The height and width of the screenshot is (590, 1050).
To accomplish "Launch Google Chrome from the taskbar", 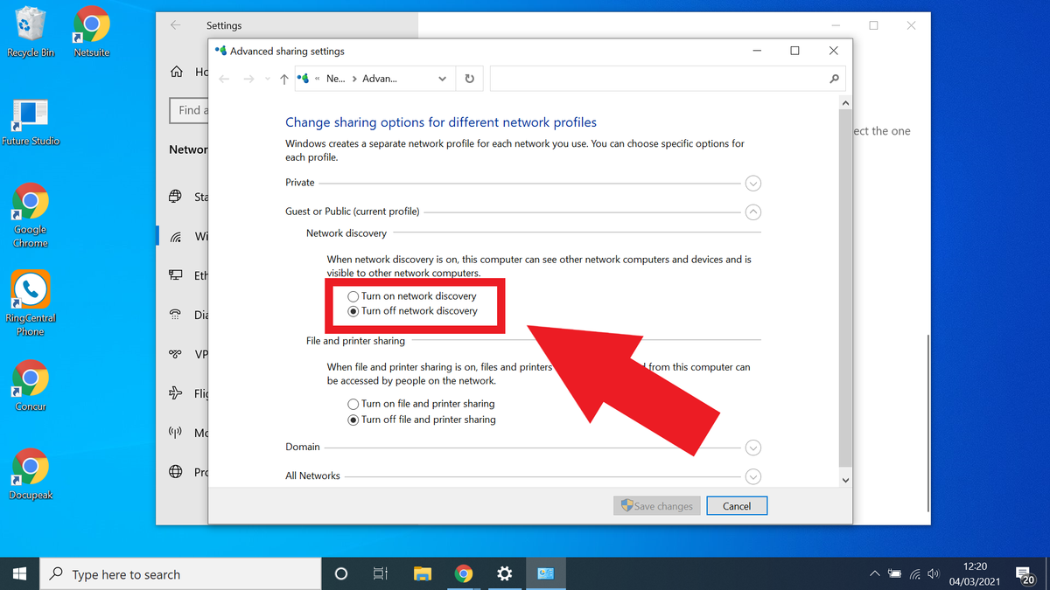I will [464, 573].
